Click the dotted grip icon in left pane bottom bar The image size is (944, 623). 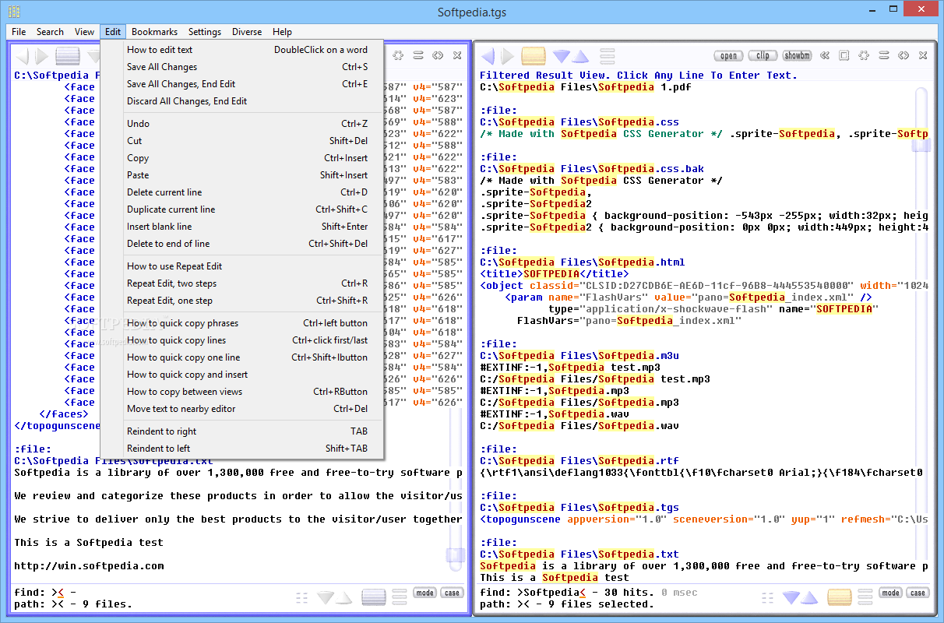(302, 597)
